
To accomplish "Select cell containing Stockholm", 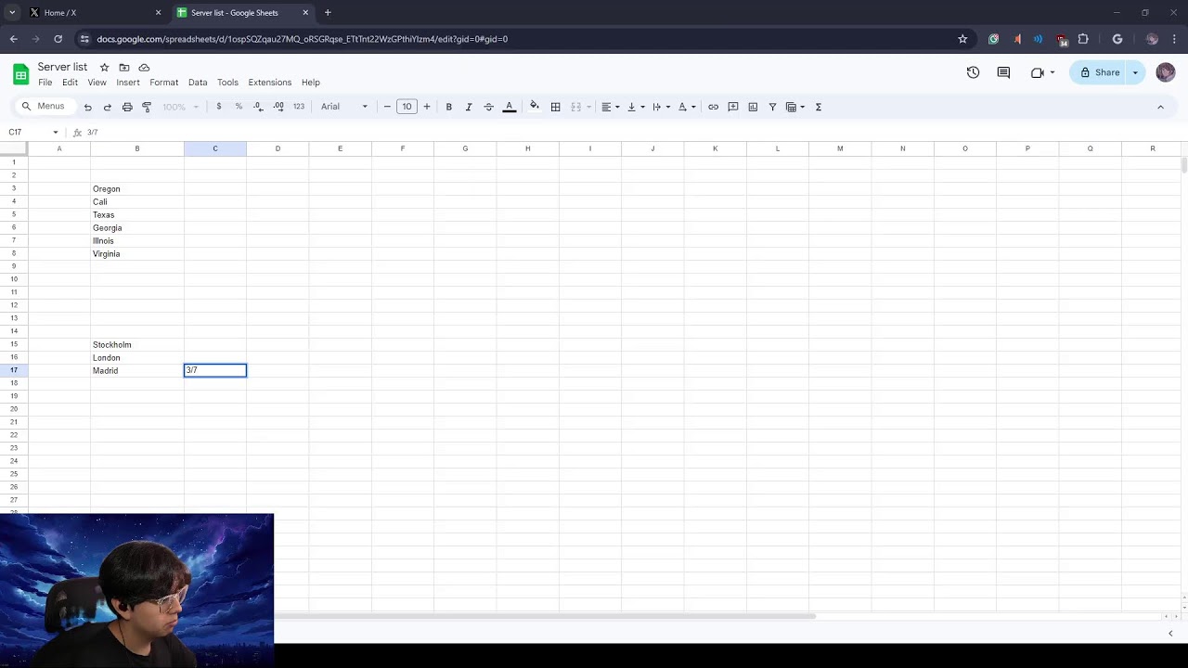I will [x=137, y=345].
